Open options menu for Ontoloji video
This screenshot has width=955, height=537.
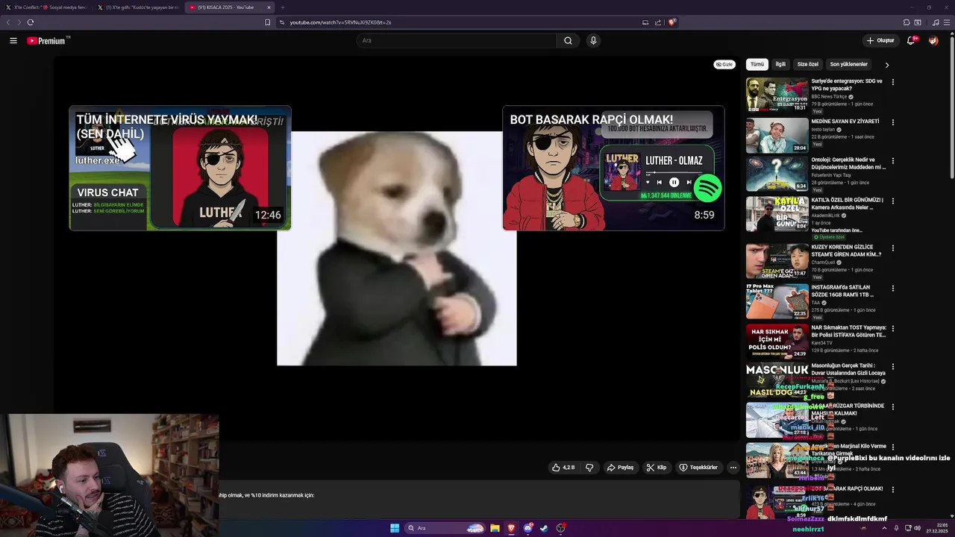point(893,161)
